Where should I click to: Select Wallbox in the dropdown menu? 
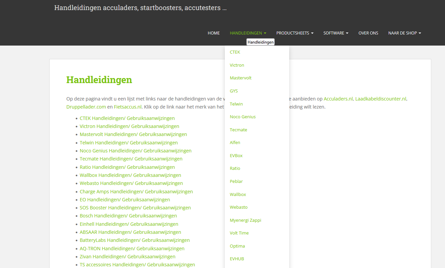coord(238,194)
